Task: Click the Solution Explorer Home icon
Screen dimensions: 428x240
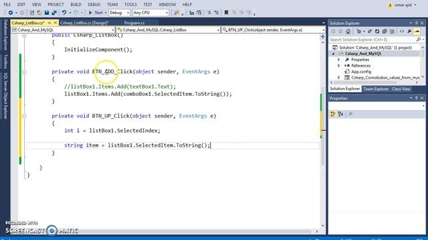Action: [x=348, y=31]
